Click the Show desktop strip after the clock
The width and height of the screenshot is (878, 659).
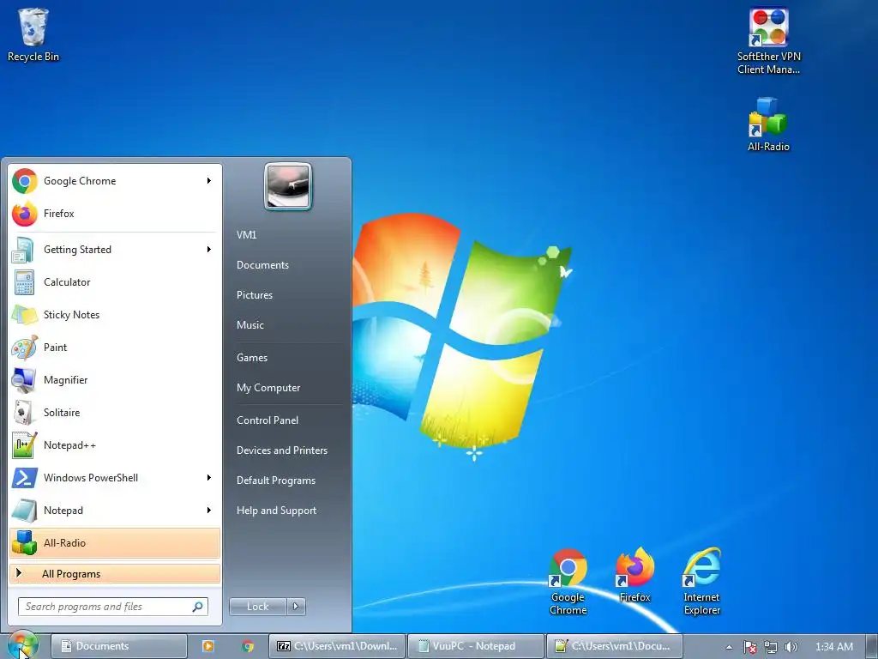click(872, 646)
